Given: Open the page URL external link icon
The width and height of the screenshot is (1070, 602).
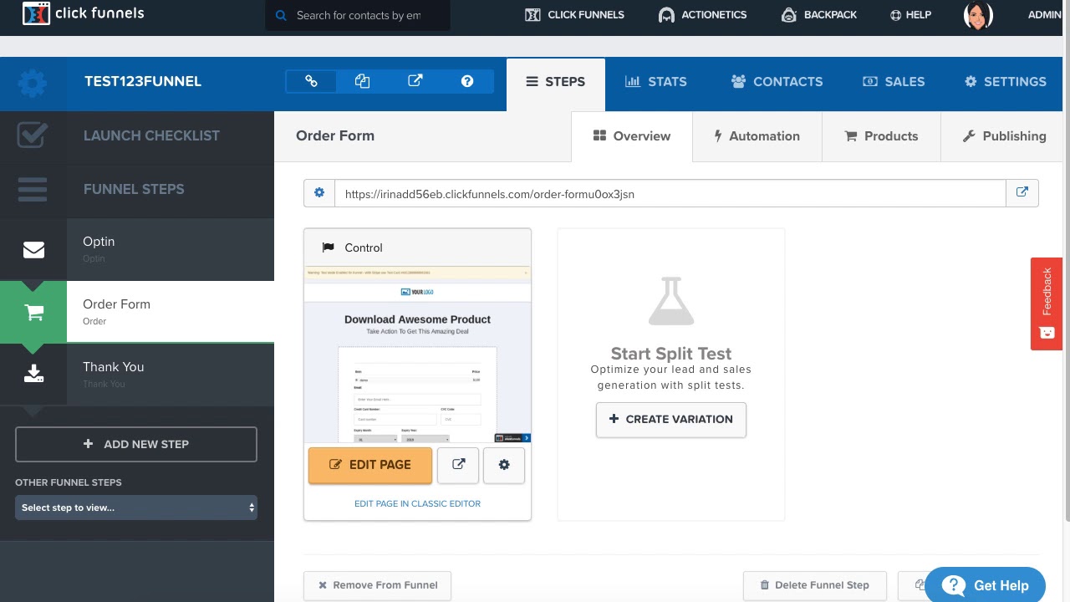Looking at the screenshot, I should click(x=1022, y=193).
